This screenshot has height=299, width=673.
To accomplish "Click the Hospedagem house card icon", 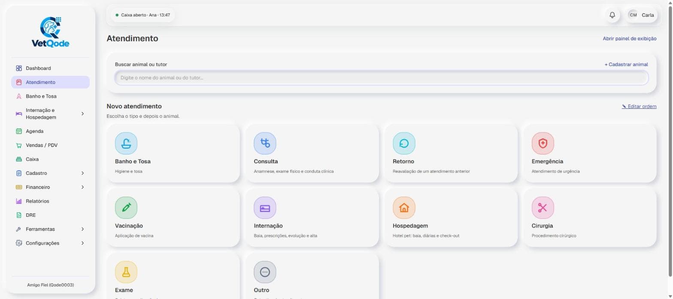I will [404, 208].
